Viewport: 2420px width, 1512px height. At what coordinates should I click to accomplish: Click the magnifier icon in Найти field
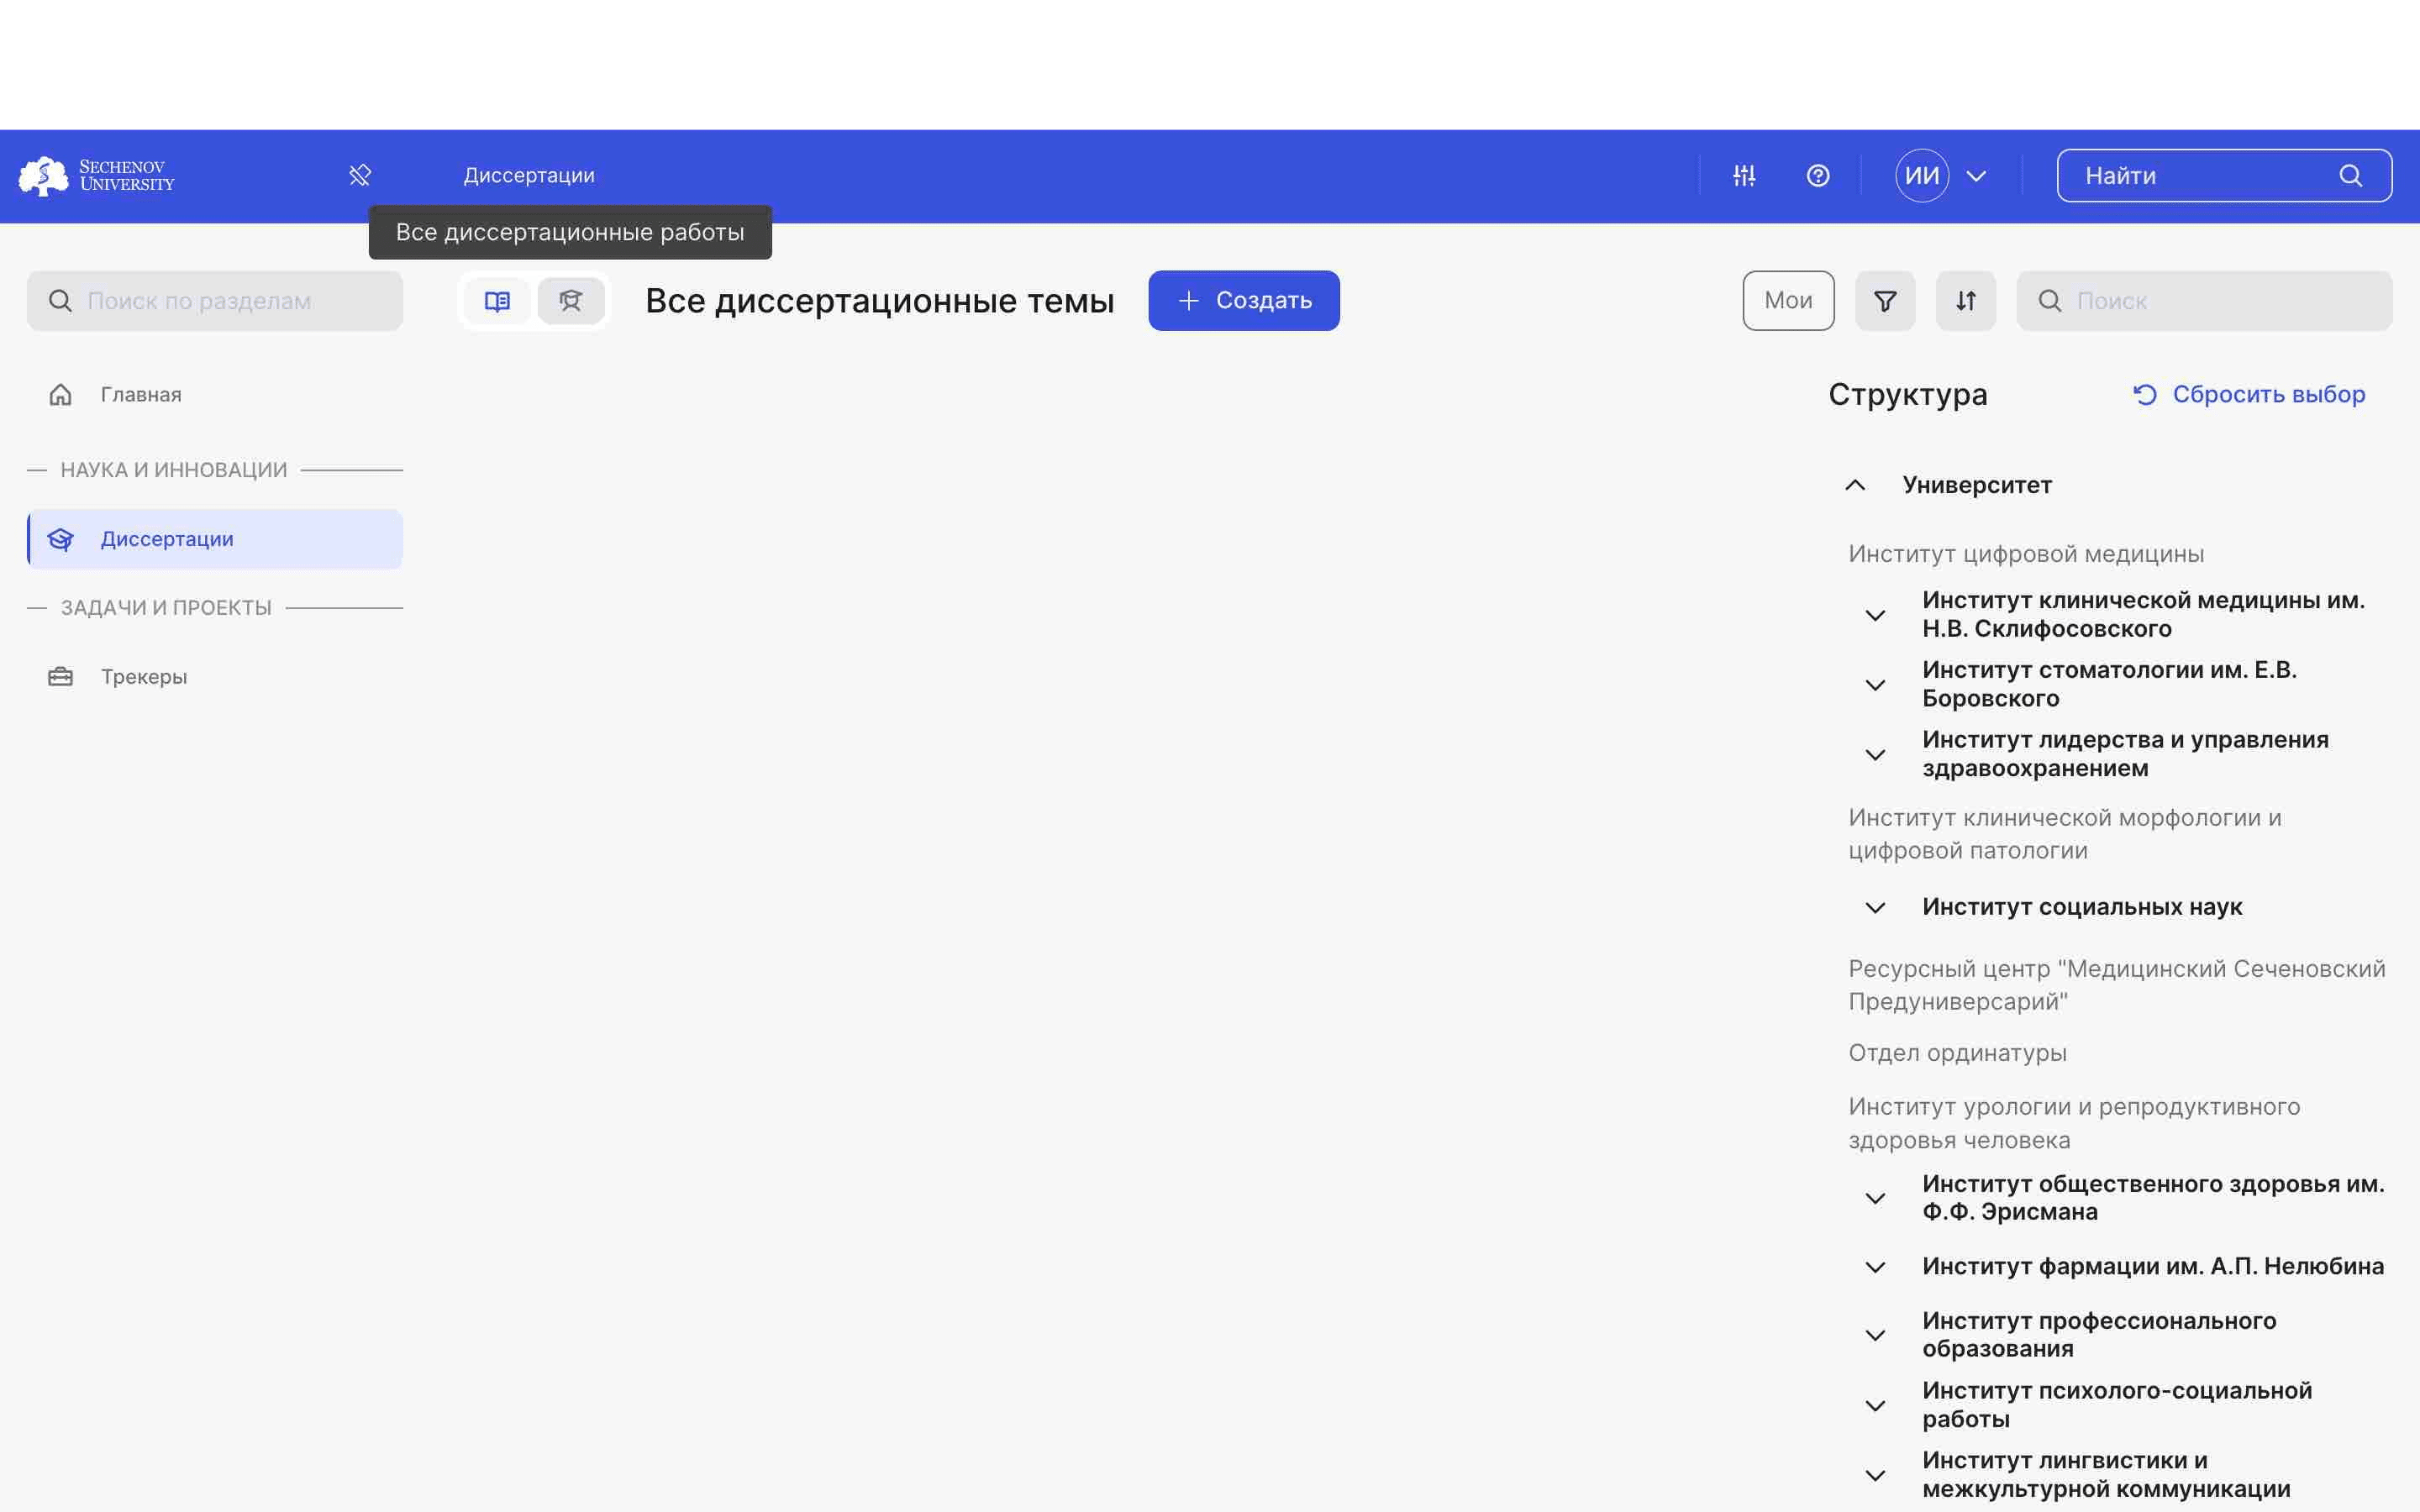coord(2350,176)
